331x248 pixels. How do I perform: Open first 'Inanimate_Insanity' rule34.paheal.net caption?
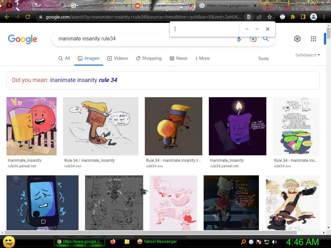25,160
